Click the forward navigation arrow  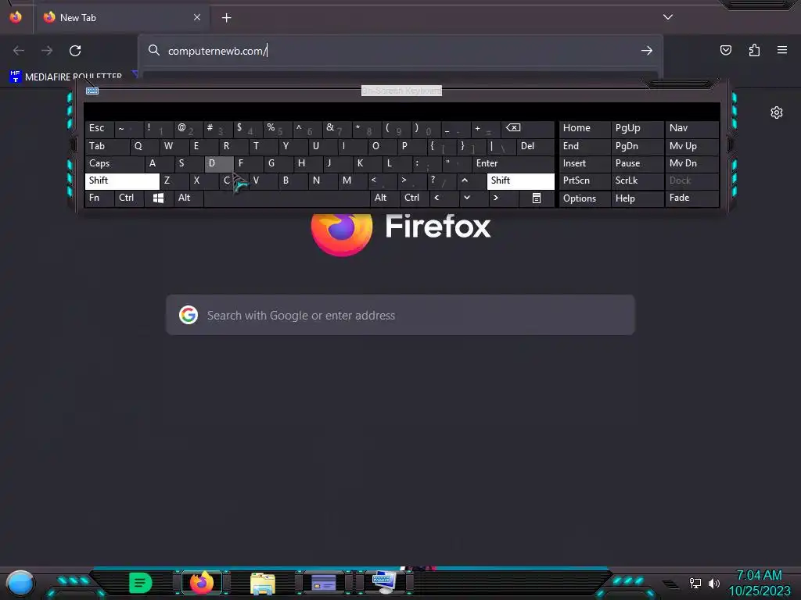[47, 51]
